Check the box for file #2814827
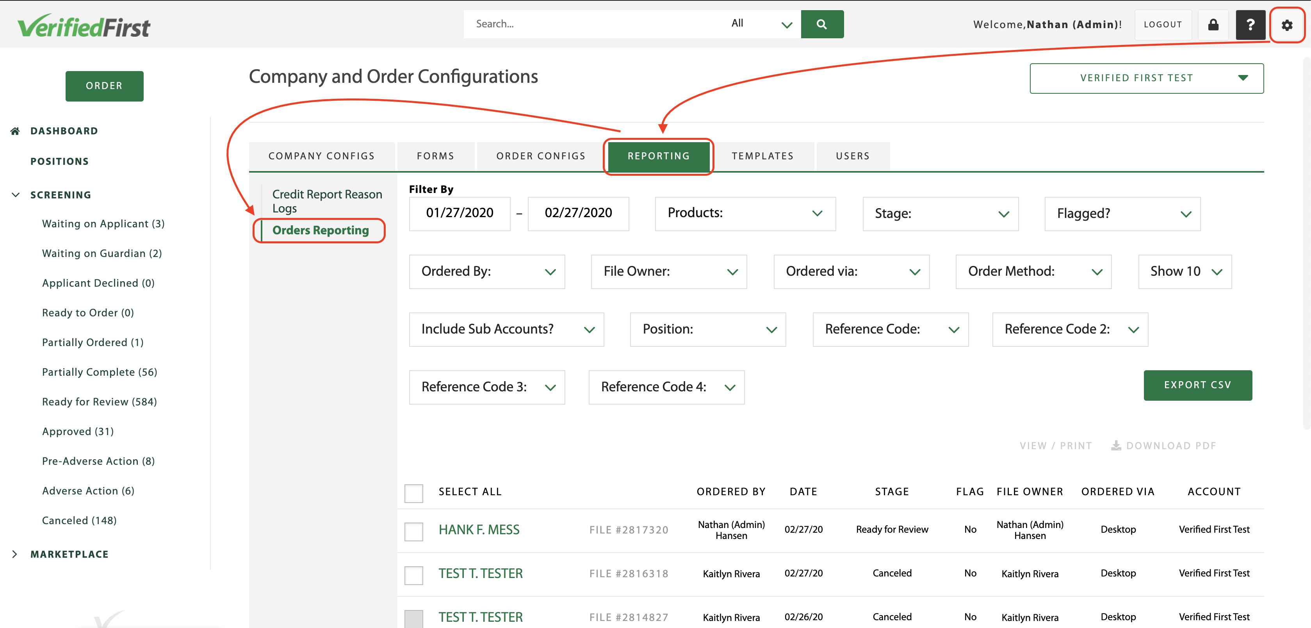1311x628 pixels. point(414,619)
